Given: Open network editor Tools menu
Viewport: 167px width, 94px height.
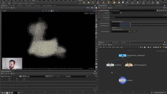Looking at the screenshot, I should pos(113,47).
